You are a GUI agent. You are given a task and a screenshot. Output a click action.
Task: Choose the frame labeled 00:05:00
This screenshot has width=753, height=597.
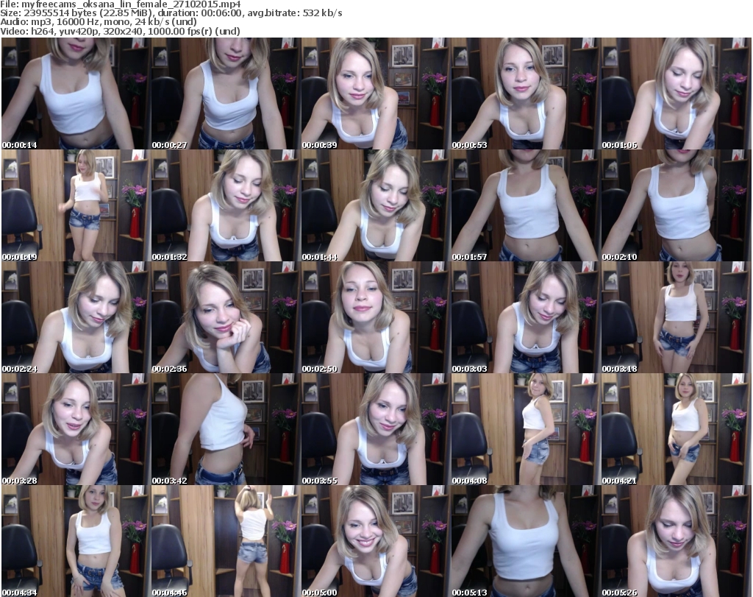[376, 541]
